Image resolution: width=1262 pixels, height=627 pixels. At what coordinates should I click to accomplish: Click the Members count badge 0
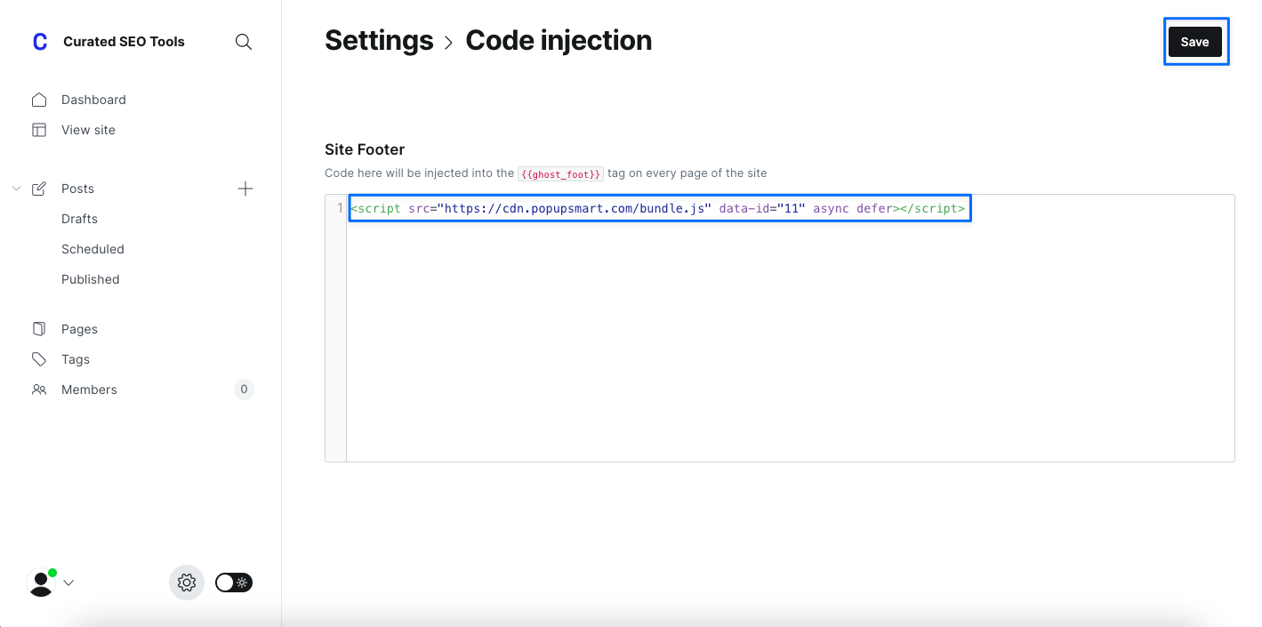244,390
